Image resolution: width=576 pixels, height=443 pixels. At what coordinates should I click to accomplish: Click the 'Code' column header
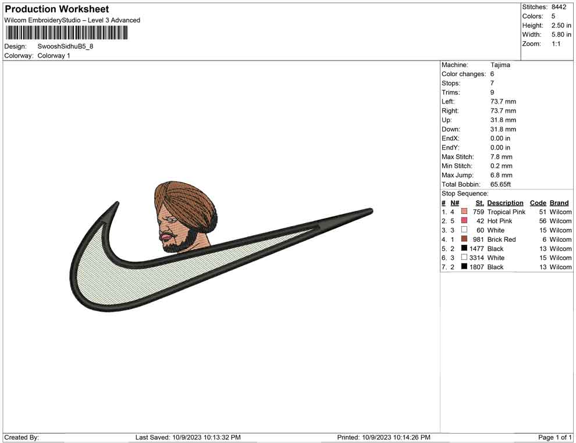538,202
